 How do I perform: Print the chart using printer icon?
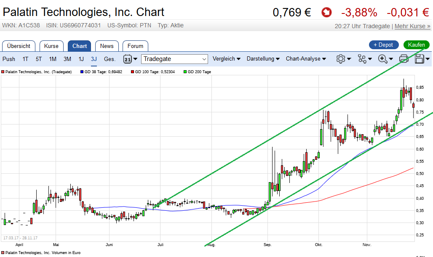404,59
